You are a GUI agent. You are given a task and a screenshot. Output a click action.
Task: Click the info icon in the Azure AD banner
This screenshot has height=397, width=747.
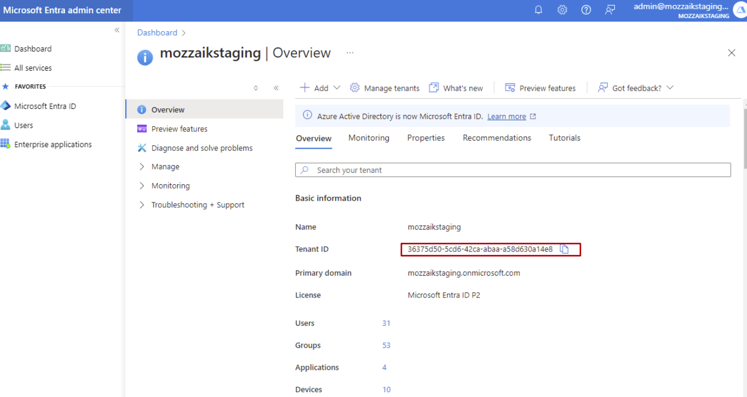coord(307,116)
